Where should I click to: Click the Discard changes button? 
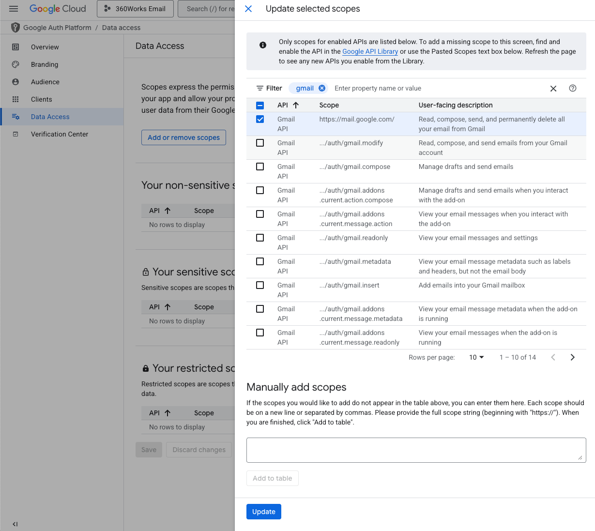[x=199, y=450]
